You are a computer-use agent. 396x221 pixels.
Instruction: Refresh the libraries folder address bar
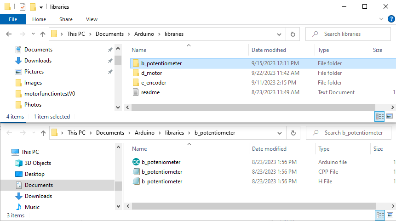click(293, 34)
